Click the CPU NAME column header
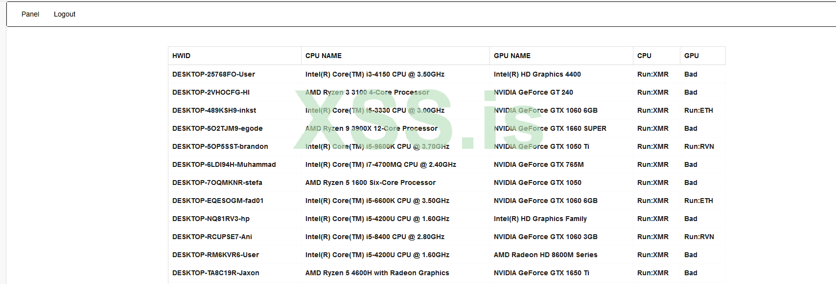 324,56
